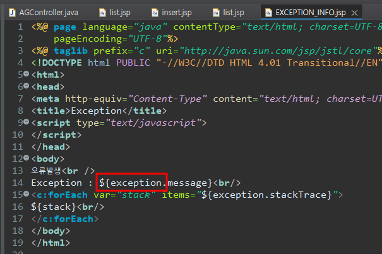Click the closing </c:forEach> tag

pyautogui.click(x=65, y=219)
